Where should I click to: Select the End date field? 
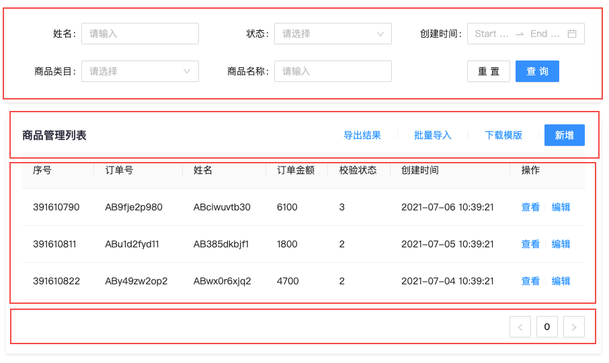coord(544,34)
